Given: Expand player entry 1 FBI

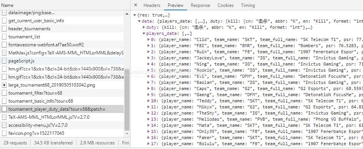Looking at the screenshot, I should [148, 46].
